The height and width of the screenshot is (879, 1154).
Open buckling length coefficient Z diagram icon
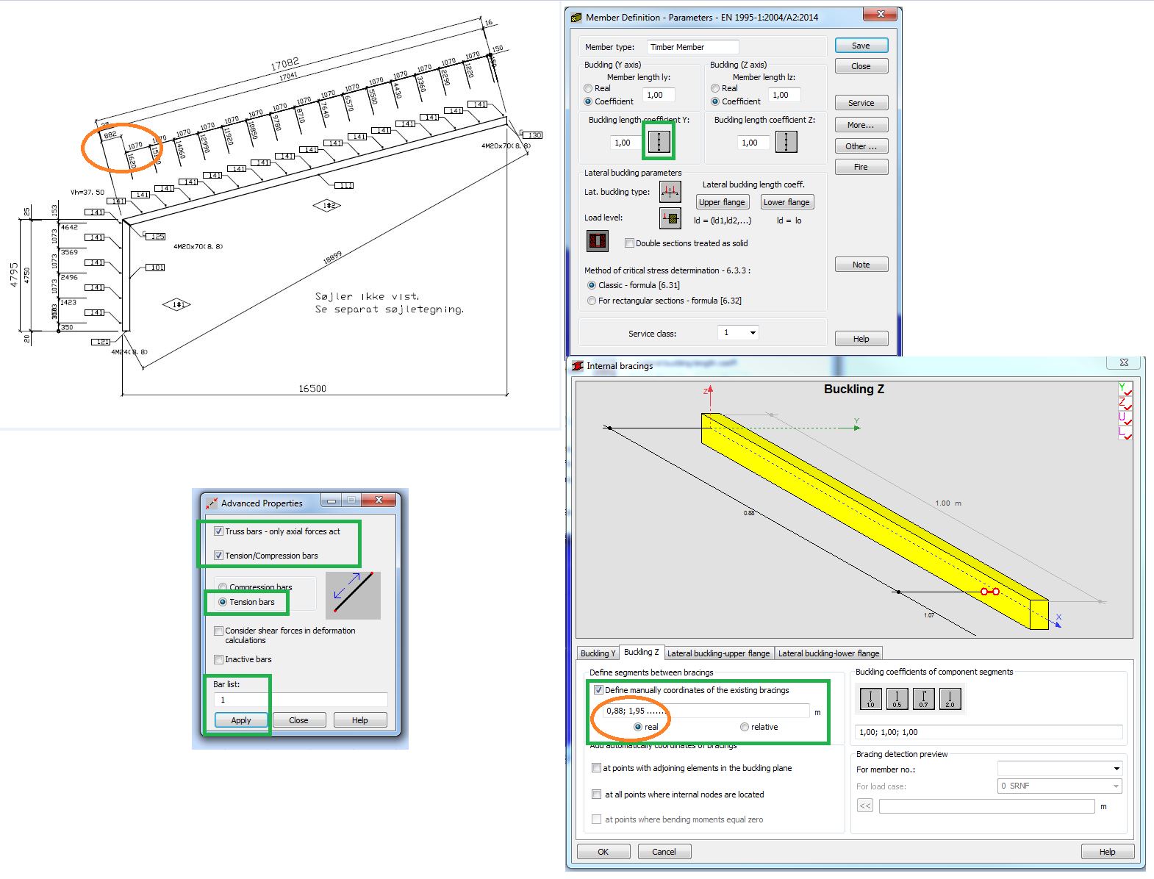pos(786,143)
